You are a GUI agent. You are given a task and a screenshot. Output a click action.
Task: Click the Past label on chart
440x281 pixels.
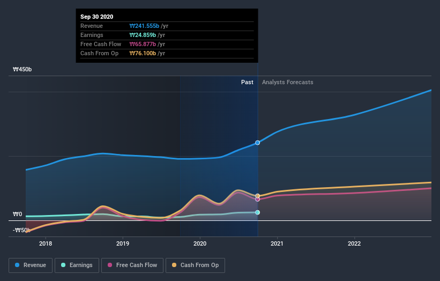[x=247, y=82]
